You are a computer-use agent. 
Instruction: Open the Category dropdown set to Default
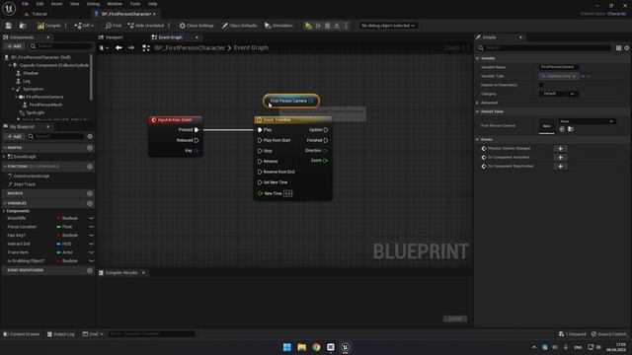pyautogui.click(x=558, y=94)
